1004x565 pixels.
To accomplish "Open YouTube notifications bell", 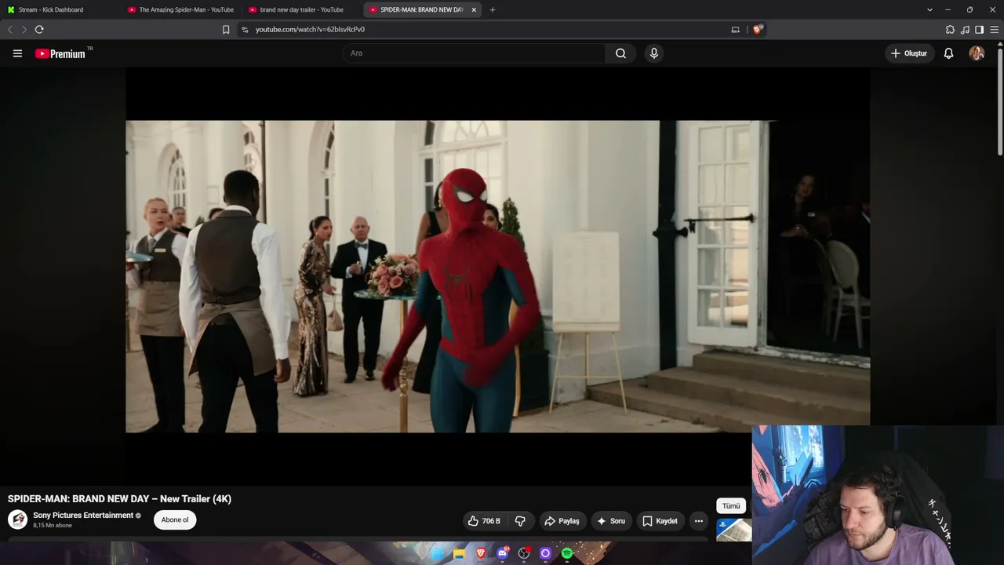I will (948, 53).
